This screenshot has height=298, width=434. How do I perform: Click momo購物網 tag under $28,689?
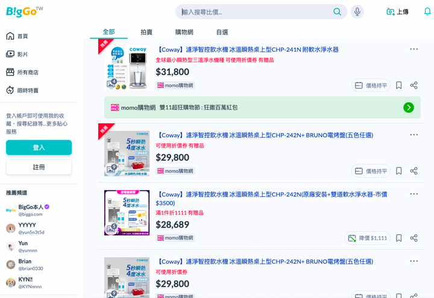pyautogui.click(x=175, y=238)
